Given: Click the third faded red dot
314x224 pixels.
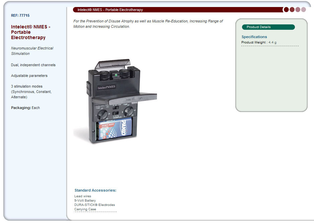Looking at the screenshot, I should point(298,10).
